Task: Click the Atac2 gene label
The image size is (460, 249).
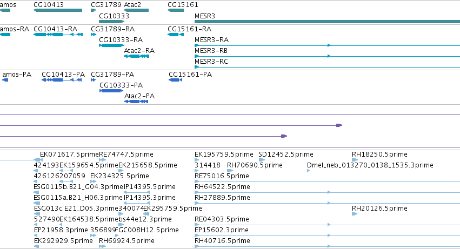Action: (132, 5)
